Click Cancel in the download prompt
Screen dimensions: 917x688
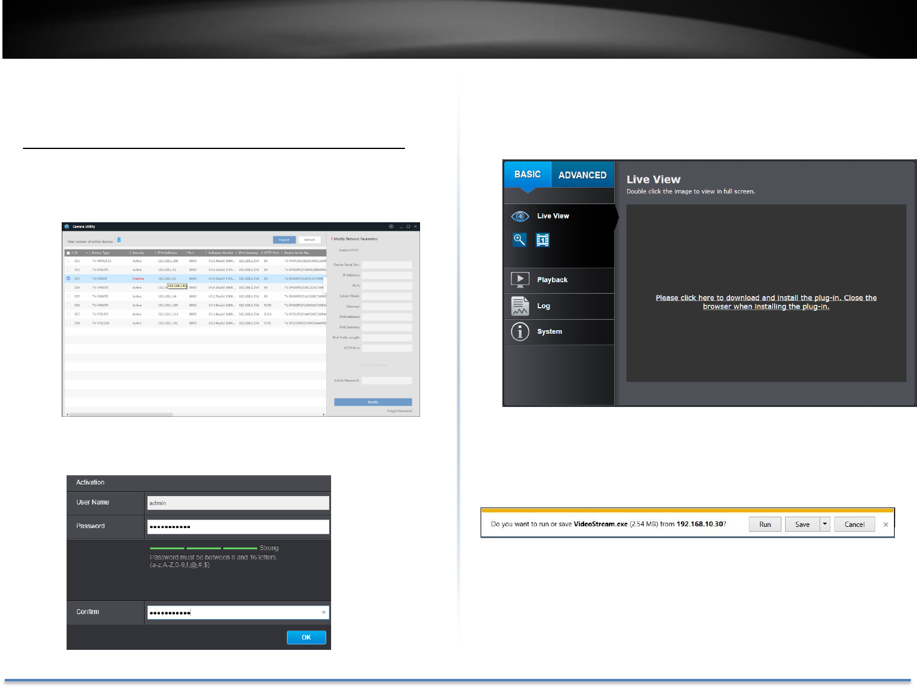(855, 524)
